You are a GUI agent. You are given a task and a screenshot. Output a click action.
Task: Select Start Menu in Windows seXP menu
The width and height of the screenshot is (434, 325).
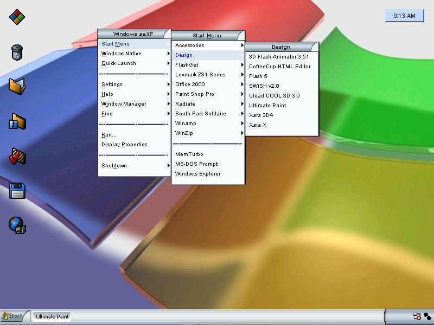point(134,44)
